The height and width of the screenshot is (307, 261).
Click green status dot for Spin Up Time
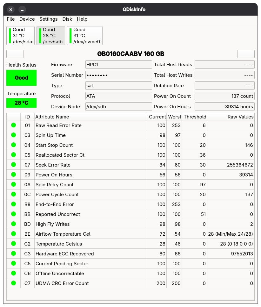pos(13,135)
